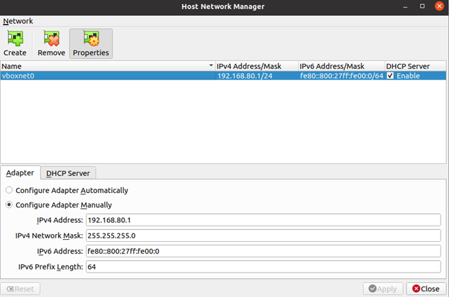Toggle the Properties toolbar button

(91, 43)
